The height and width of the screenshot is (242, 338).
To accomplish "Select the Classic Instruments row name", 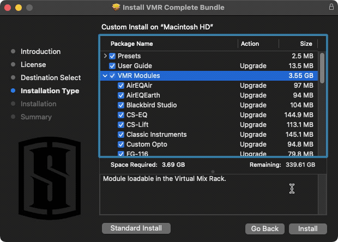I will [x=156, y=135].
